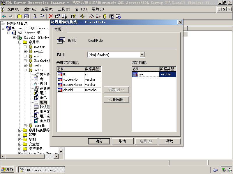Screen dimensions: 233x174
Task: Click the 开始 start button in taskbar
Action: pyautogui.click(x=8, y=170)
